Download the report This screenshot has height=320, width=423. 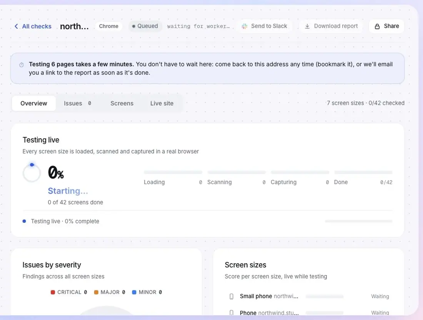[331, 26]
